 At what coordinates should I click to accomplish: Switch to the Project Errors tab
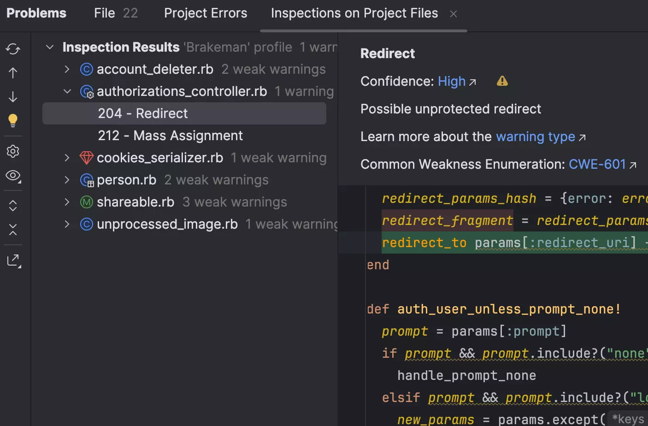coord(206,13)
